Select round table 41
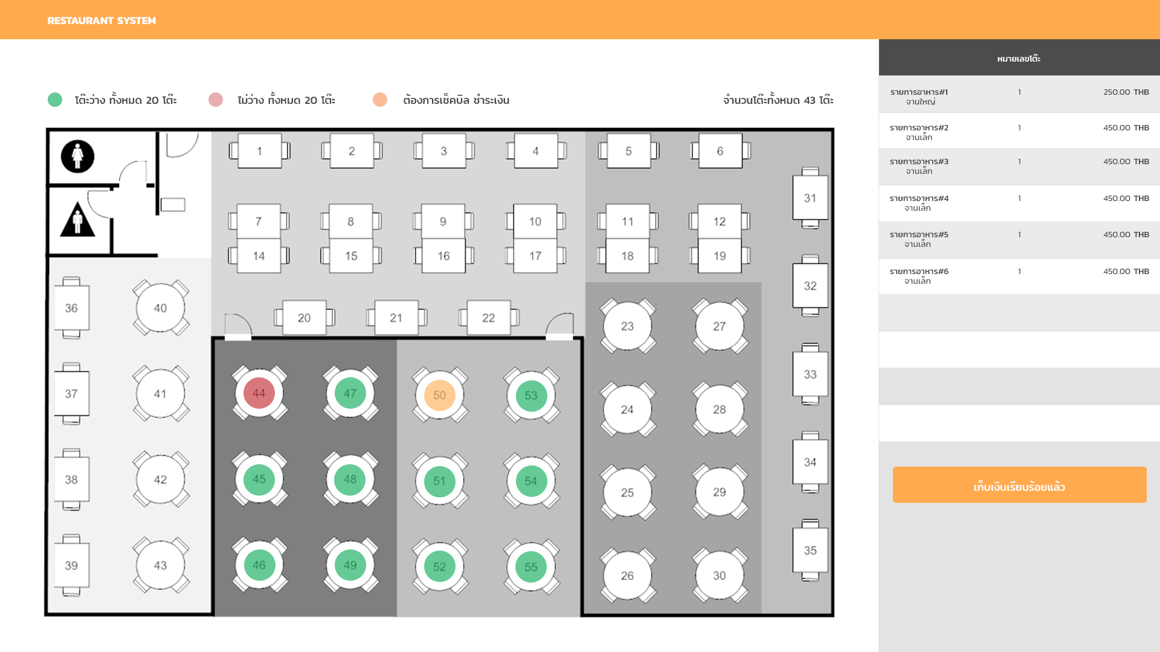This screenshot has height=652, width=1160. pyautogui.click(x=160, y=394)
